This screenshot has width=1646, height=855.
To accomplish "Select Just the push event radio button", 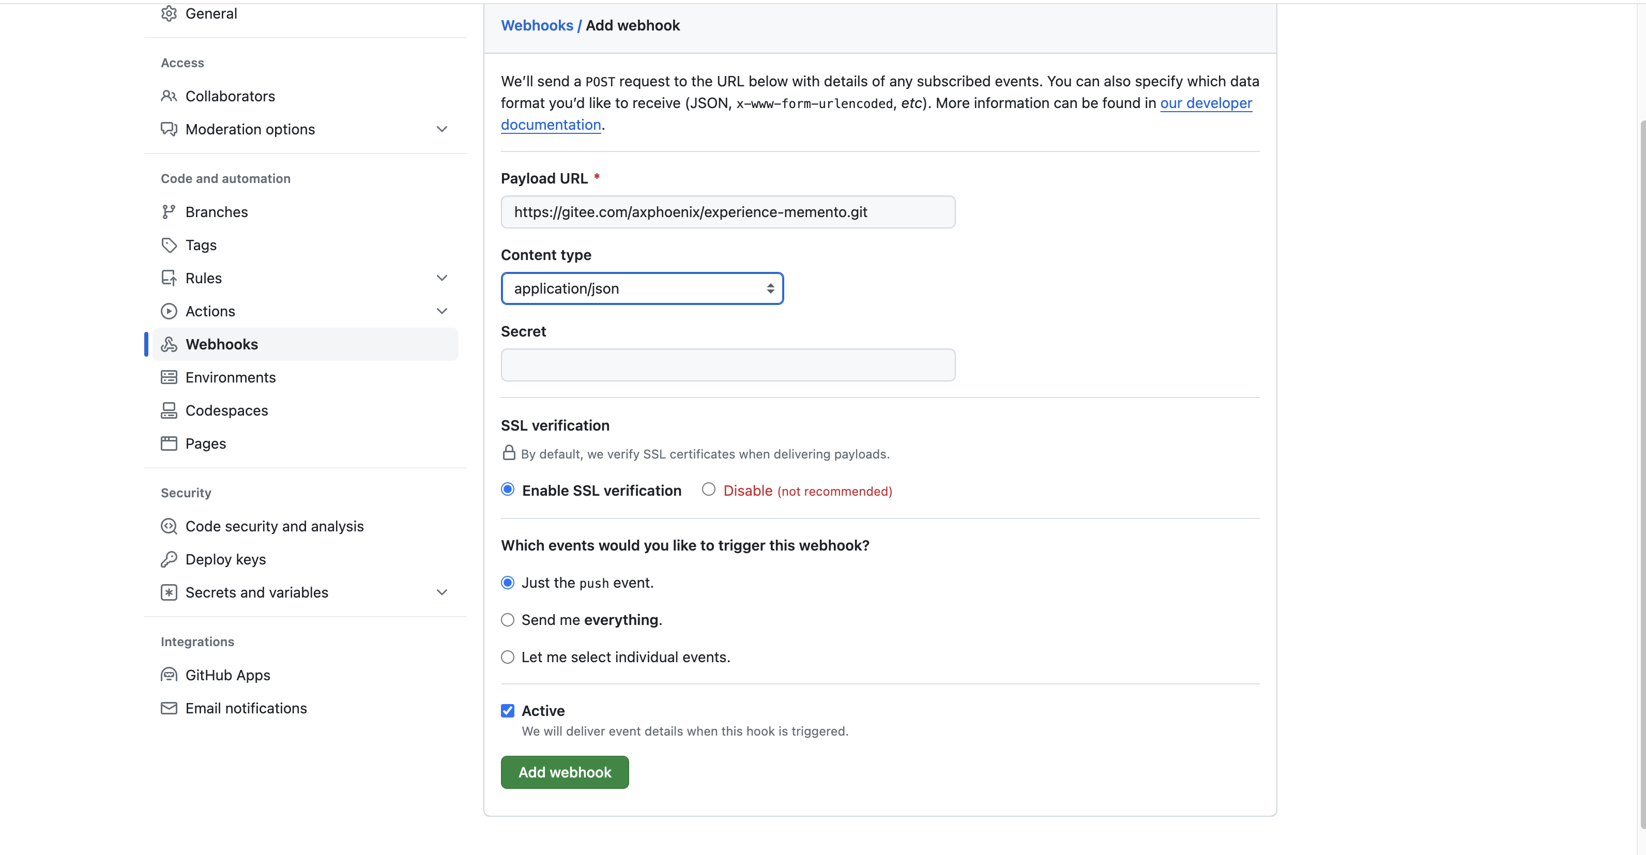I will (x=506, y=582).
